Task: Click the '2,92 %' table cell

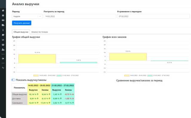Action: pyautogui.click(x=57, y=103)
